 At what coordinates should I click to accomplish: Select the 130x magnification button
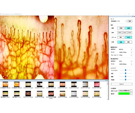(x=119, y=33)
